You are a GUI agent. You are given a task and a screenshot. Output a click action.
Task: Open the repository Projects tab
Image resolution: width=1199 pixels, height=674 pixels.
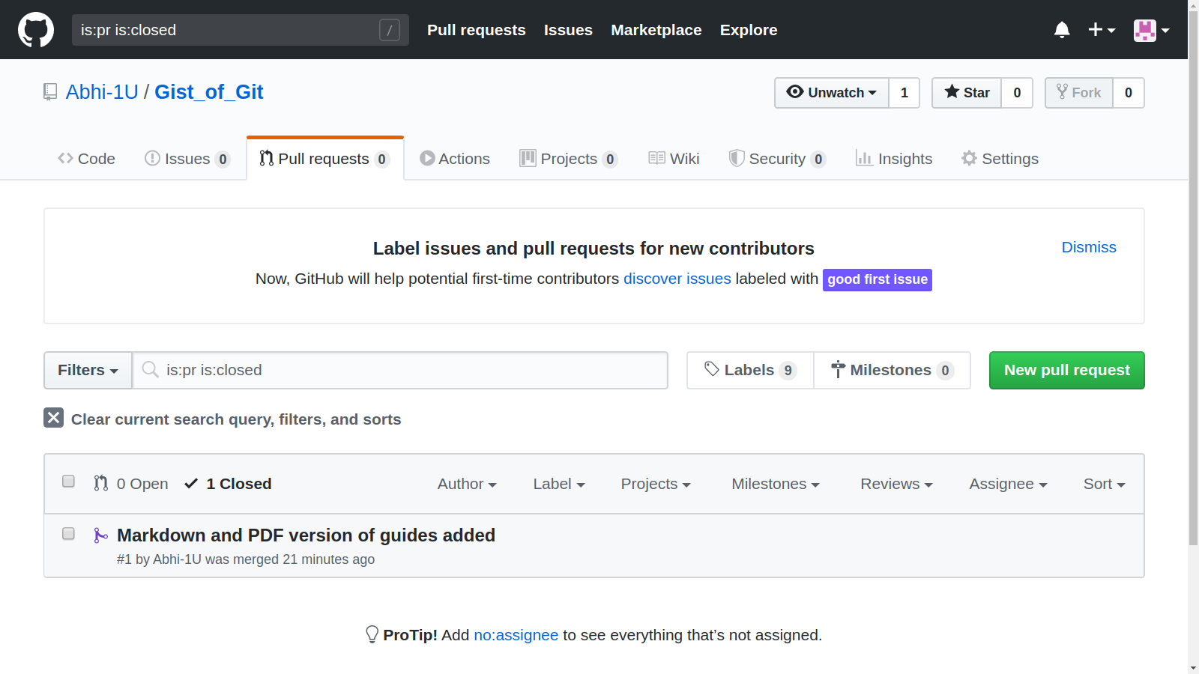tap(569, 159)
